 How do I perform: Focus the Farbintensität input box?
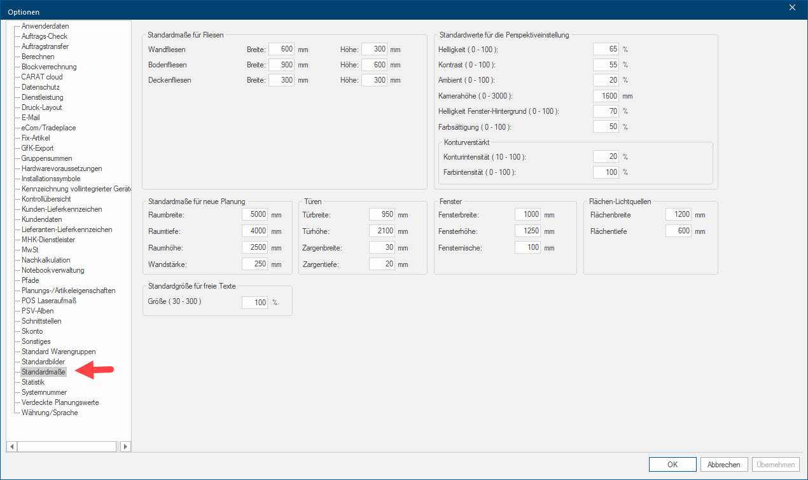606,172
